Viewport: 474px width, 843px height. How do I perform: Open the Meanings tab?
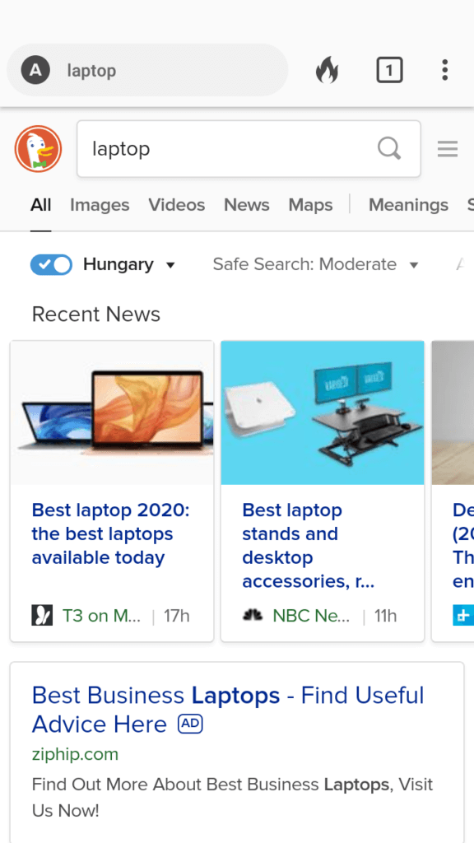[x=408, y=205]
